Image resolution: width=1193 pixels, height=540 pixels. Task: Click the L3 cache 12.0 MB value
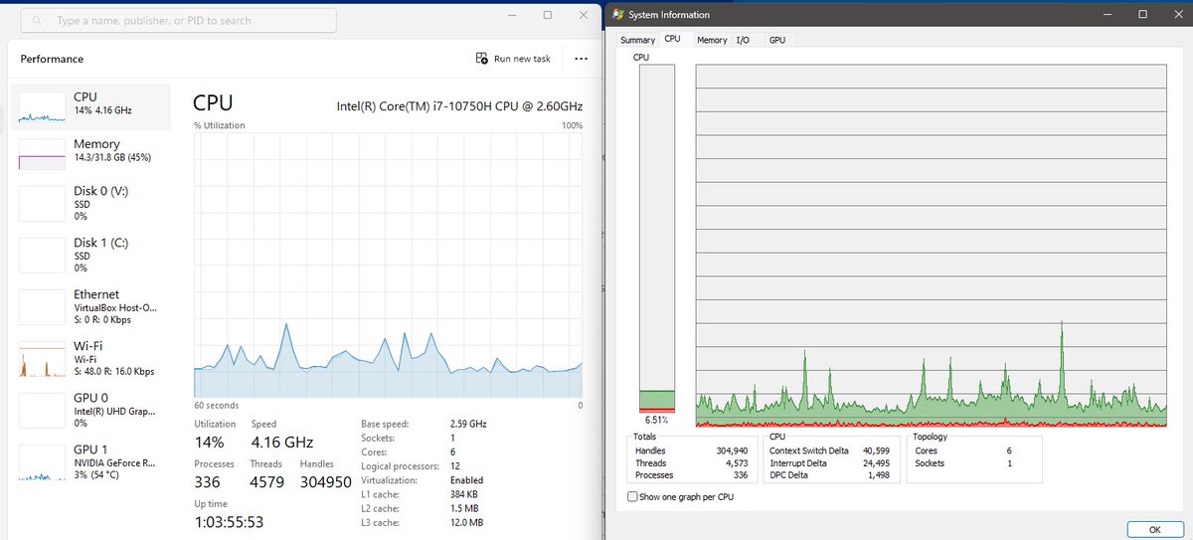(467, 522)
